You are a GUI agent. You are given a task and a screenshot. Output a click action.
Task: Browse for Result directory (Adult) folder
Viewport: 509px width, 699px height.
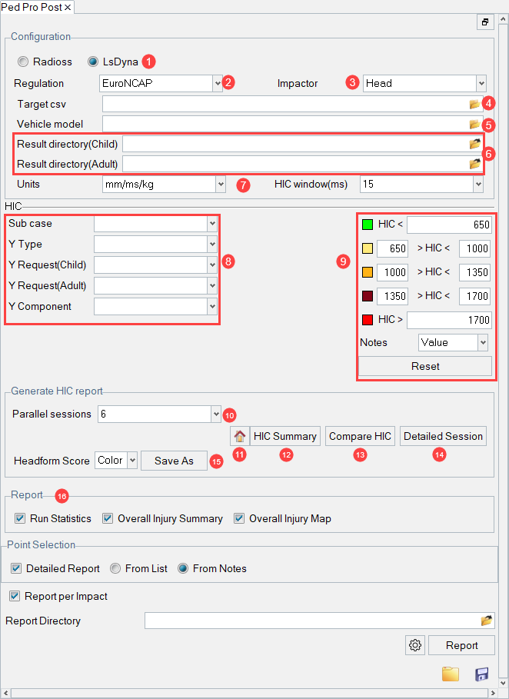[x=475, y=164]
